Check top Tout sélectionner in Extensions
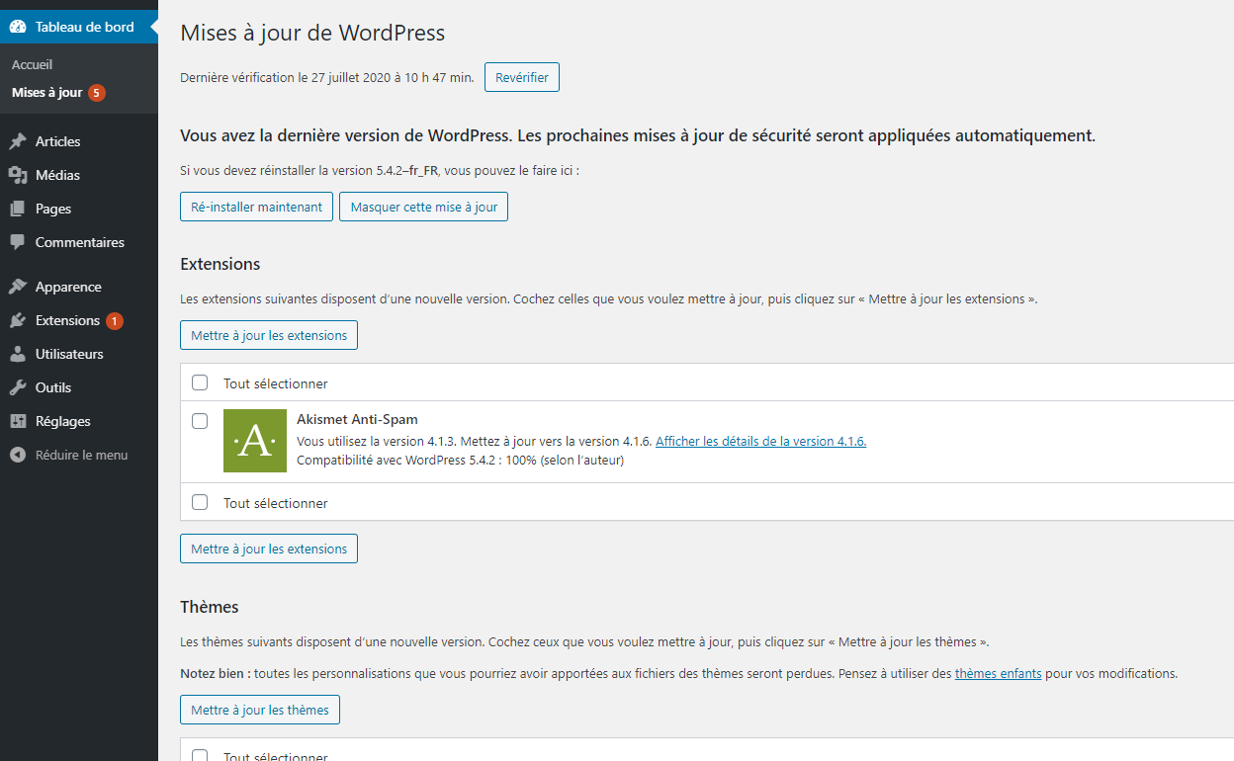The image size is (1234, 761). pyautogui.click(x=200, y=382)
